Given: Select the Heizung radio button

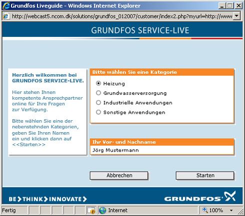Looking at the screenshot, I should coord(98,83).
